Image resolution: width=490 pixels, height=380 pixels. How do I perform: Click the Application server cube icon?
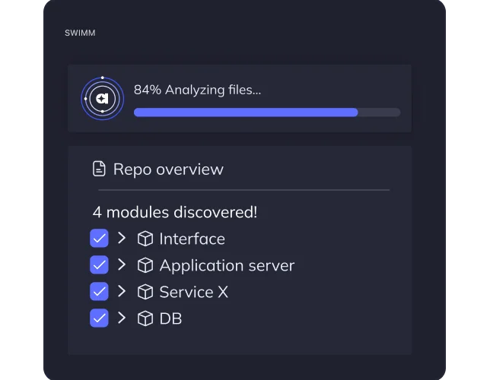click(x=145, y=265)
